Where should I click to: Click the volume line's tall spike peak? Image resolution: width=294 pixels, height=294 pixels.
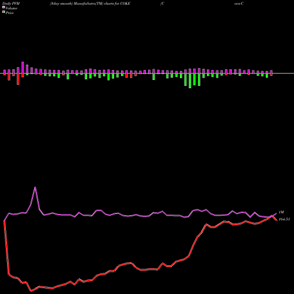tap(35, 188)
